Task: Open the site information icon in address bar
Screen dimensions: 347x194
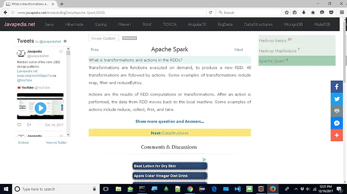Action: [x=13, y=12]
